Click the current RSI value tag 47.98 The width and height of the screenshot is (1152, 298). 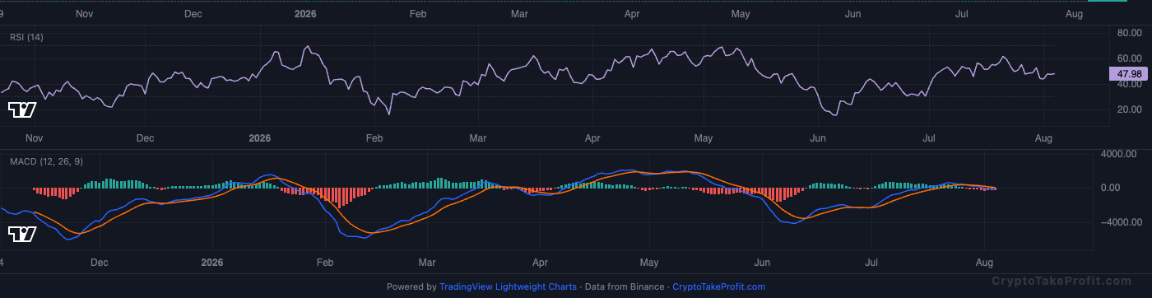[1127, 74]
